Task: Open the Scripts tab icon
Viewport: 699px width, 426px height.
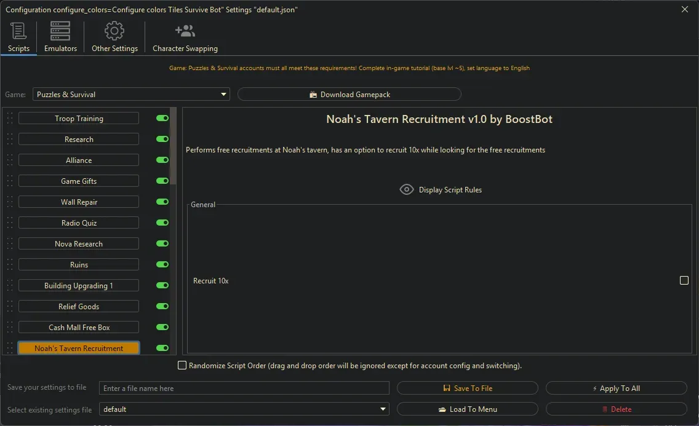Action: pos(18,31)
